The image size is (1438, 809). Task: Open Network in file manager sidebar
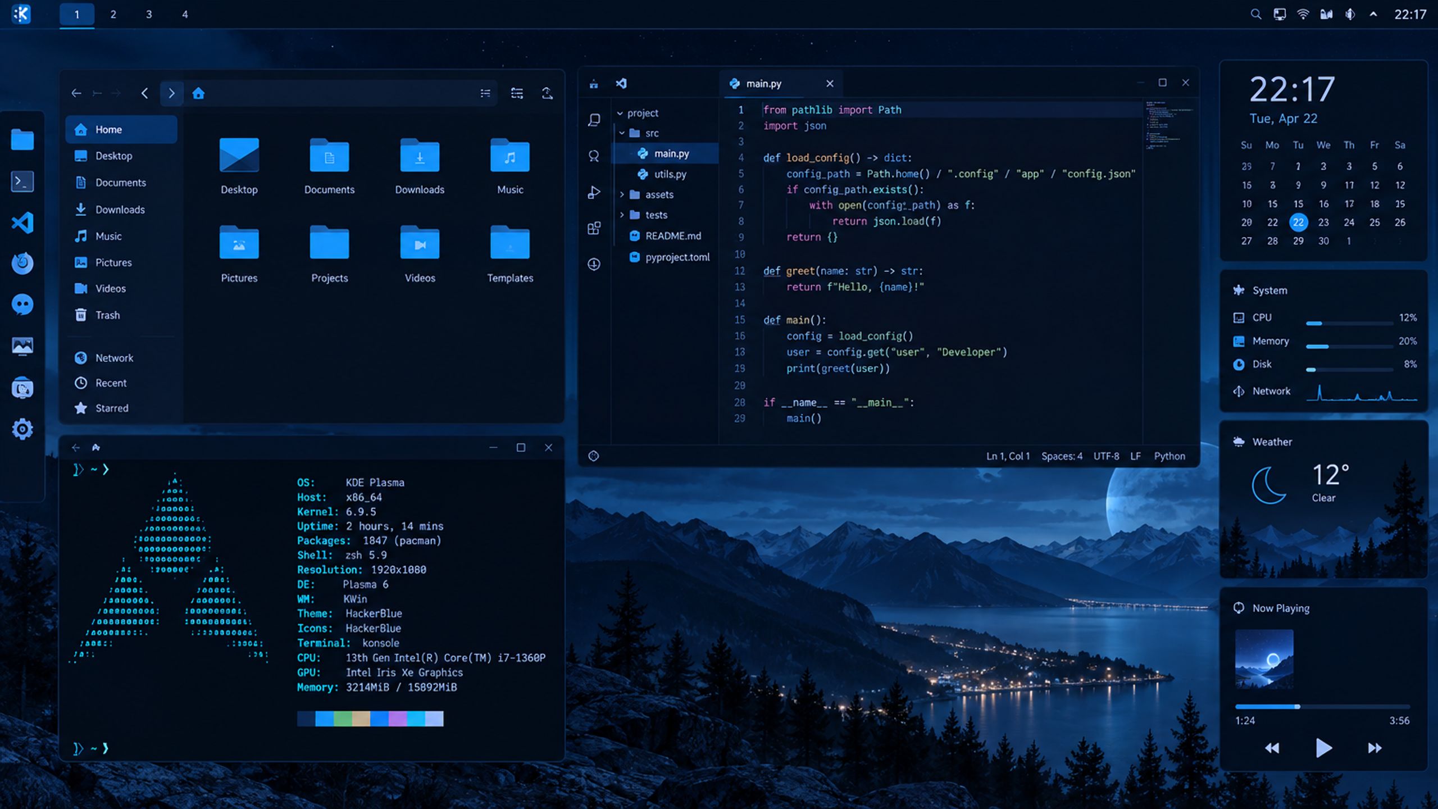[x=120, y=358]
